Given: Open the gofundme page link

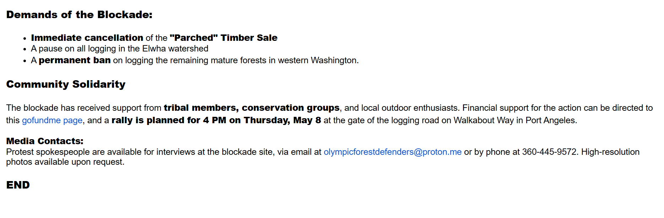Looking at the screenshot, I should 52,120.
